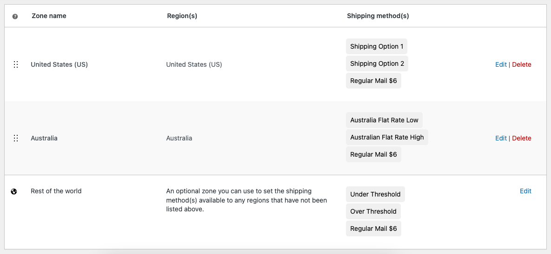Edit the Rest of the world zone
This screenshot has height=254, width=551.
(x=525, y=191)
